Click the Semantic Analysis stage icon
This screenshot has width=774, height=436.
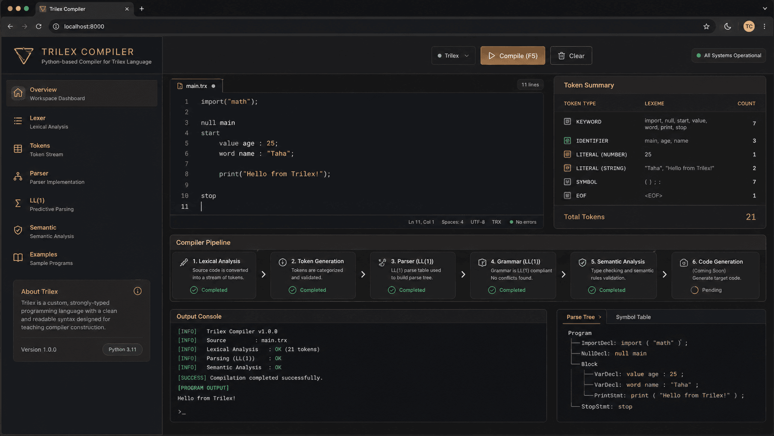tap(582, 262)
